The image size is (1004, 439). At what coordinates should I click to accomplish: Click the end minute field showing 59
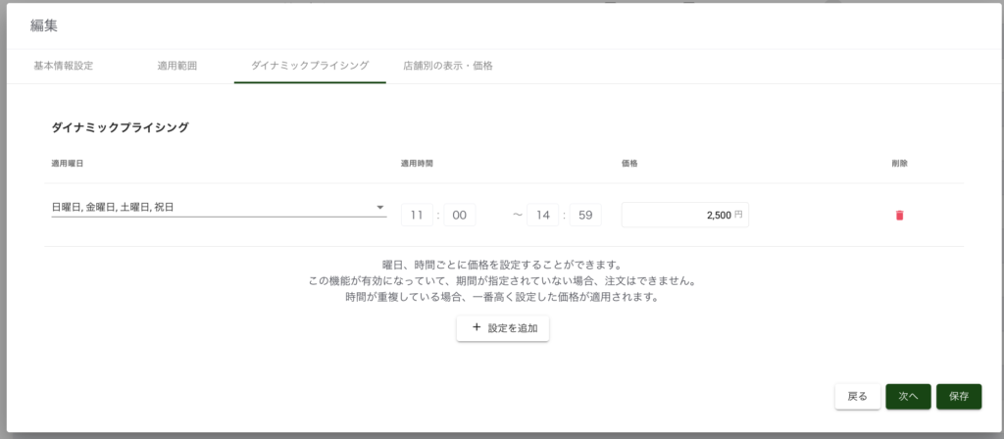[585, 215]
